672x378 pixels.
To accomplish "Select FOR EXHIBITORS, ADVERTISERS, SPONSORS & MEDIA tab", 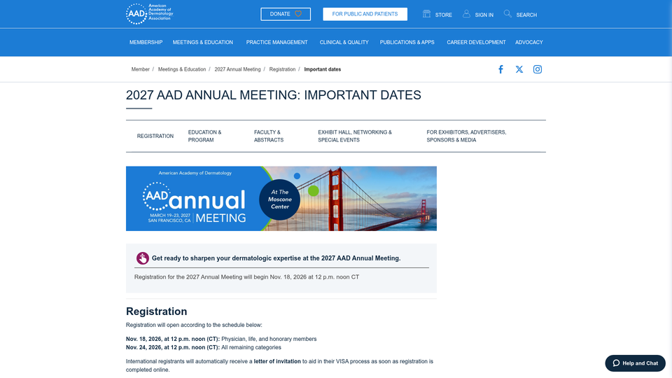I will 466,136.
